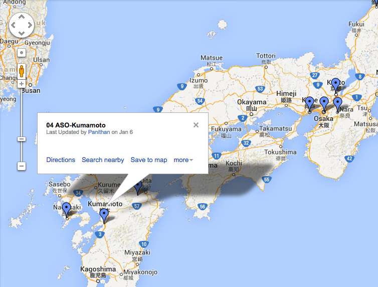Image resolution: width=378 pixels, height=287 pixels.
Task: Click the route 55 highway shield
Action: click(x=266, y=180)
